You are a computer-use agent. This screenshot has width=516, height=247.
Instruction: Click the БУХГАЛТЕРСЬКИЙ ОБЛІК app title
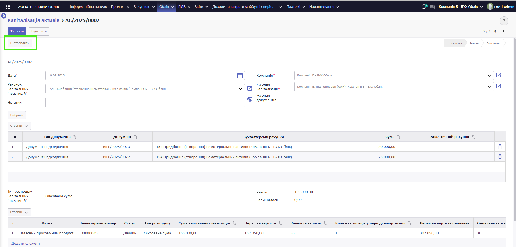38,7
